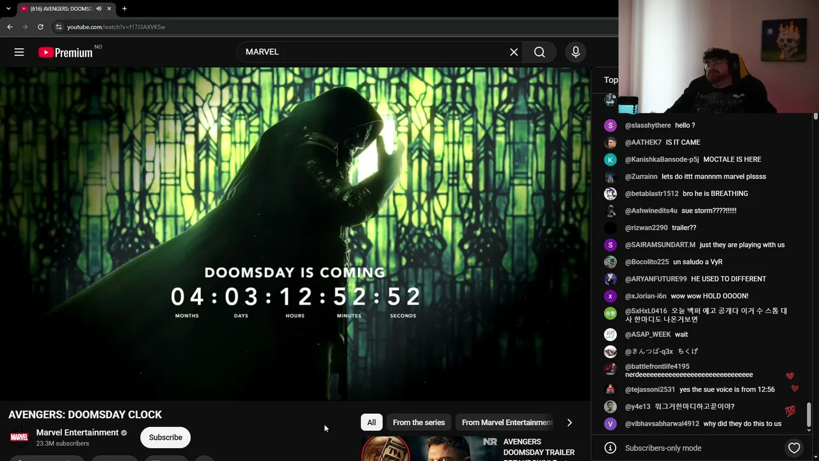Switch to the AVENGERS: DOOMSDAY tab
Viewport: 819px width, 461px height.
[61, 9]
